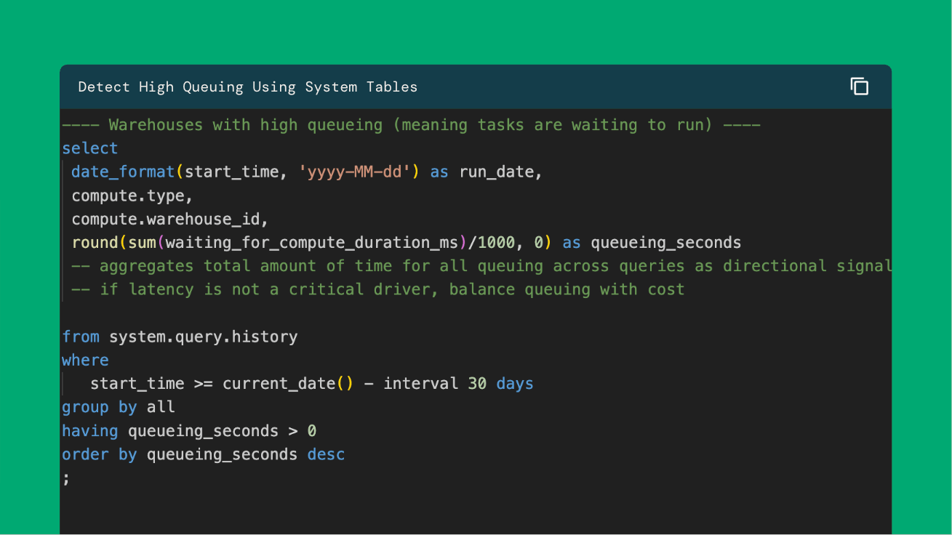This screenshot has width=952, height=535.
Task: Click the 'queueing_seconds' alias after 'as'
Action: (x=665, y=243)
